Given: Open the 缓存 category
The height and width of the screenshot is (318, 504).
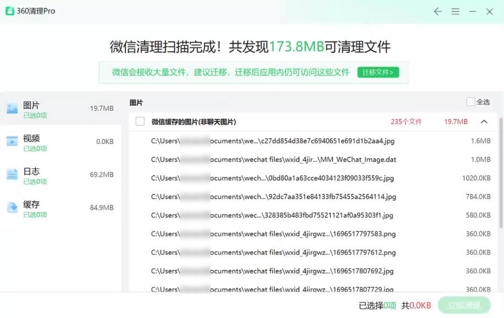Looking at the screenshot, I should tap(60, 208).
